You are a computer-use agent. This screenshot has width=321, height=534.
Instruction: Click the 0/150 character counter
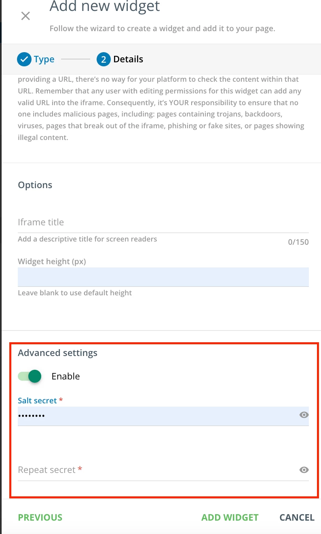pyautogui.click(x=298, y=242)
